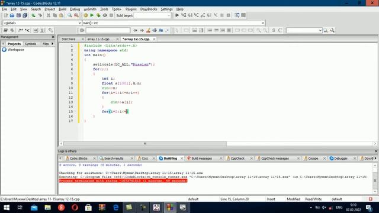The image size is (379, 213).
Task: Open the Build target dropdown
Action: (152, 15)
